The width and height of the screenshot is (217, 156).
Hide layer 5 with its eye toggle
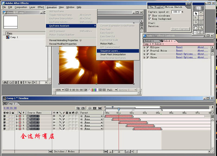[x=4, y=129]
